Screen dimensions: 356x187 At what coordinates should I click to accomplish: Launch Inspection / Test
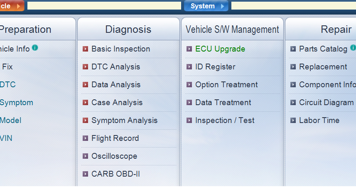(x=225, y=121)
